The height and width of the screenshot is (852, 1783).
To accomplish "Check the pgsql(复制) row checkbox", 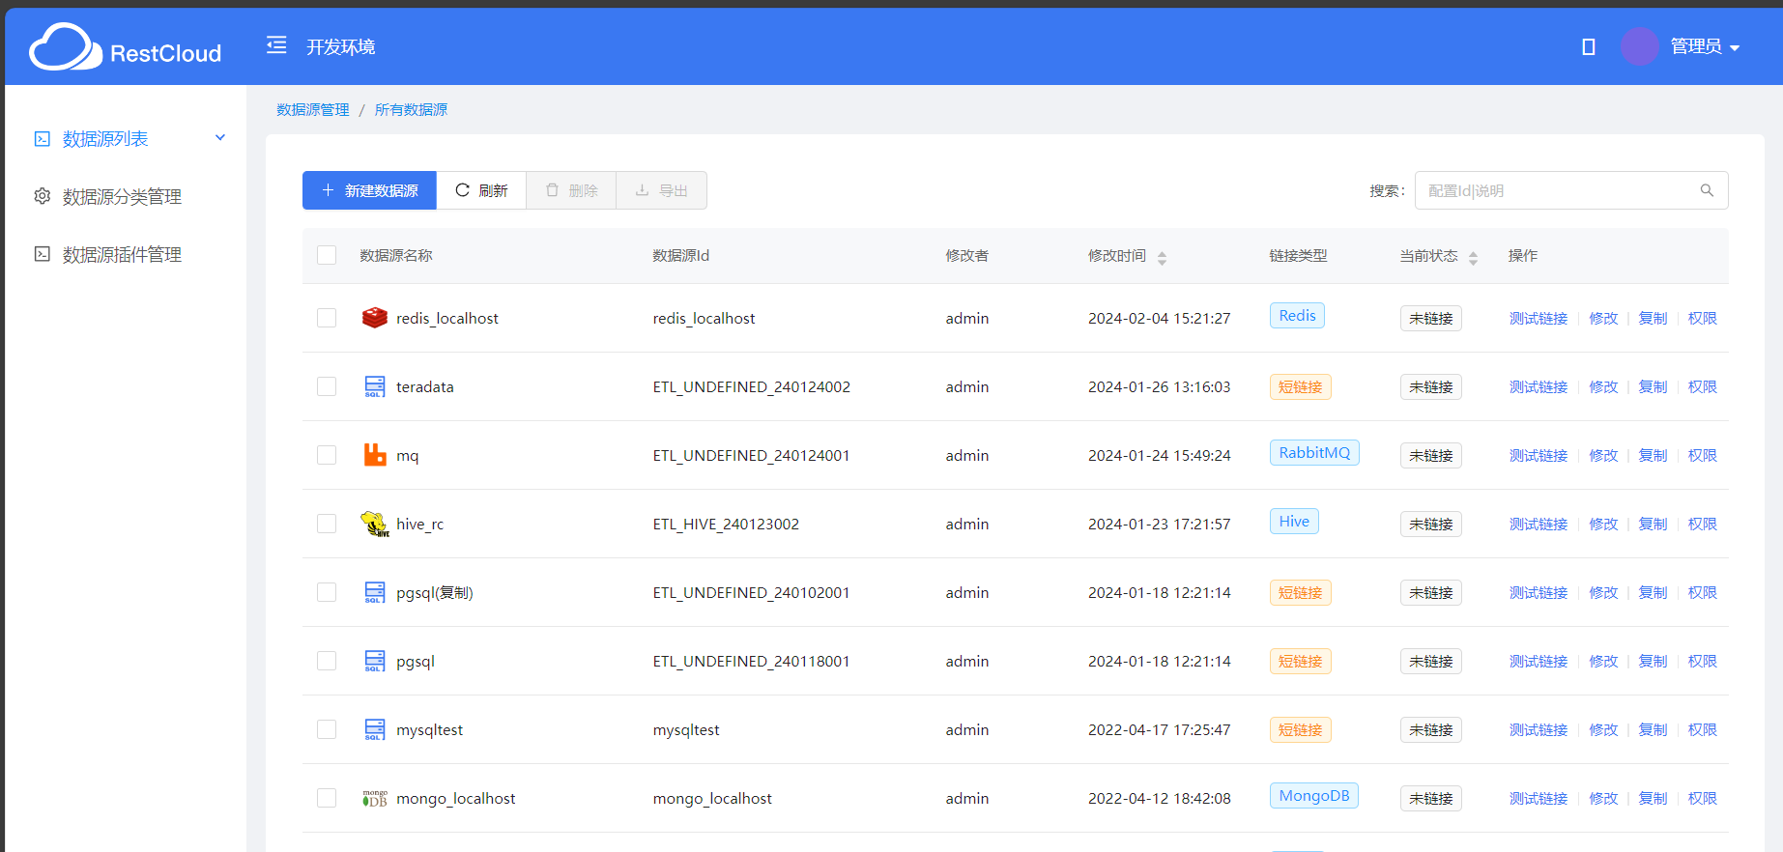I will [x=327, y=592].
